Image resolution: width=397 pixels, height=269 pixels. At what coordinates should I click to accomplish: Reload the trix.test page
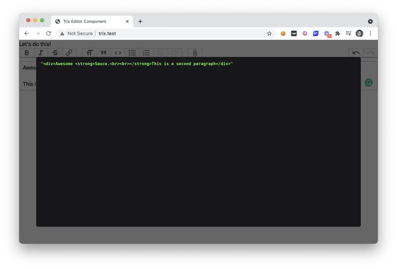pos(49,34)
